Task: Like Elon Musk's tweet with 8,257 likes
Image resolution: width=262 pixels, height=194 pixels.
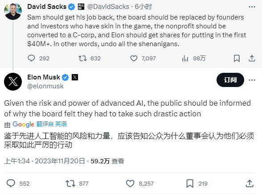Action: pyautogui.click(x=130, y=183)
